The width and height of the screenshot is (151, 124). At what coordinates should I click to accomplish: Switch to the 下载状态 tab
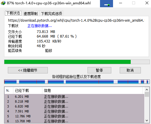13,13
